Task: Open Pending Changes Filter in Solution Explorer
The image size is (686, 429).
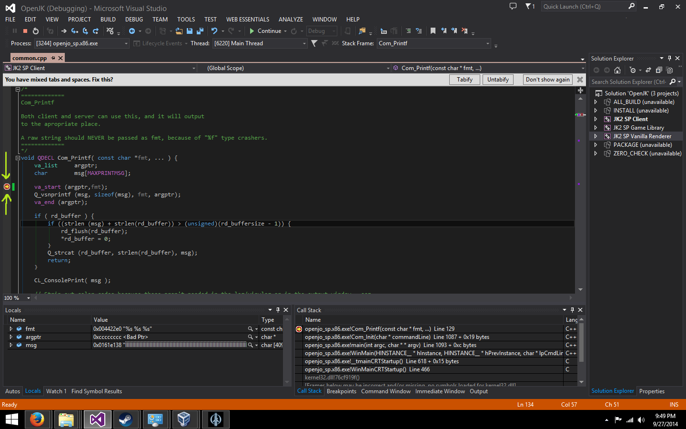Action: tap(633, 70)
